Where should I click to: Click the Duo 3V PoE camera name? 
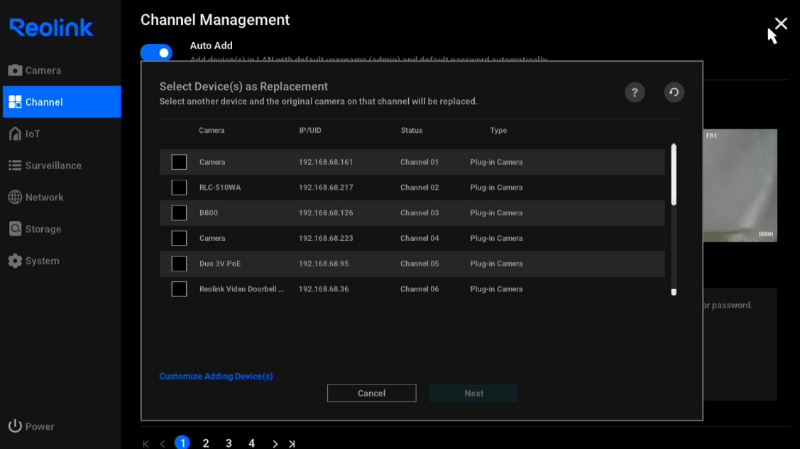(220, 264)
